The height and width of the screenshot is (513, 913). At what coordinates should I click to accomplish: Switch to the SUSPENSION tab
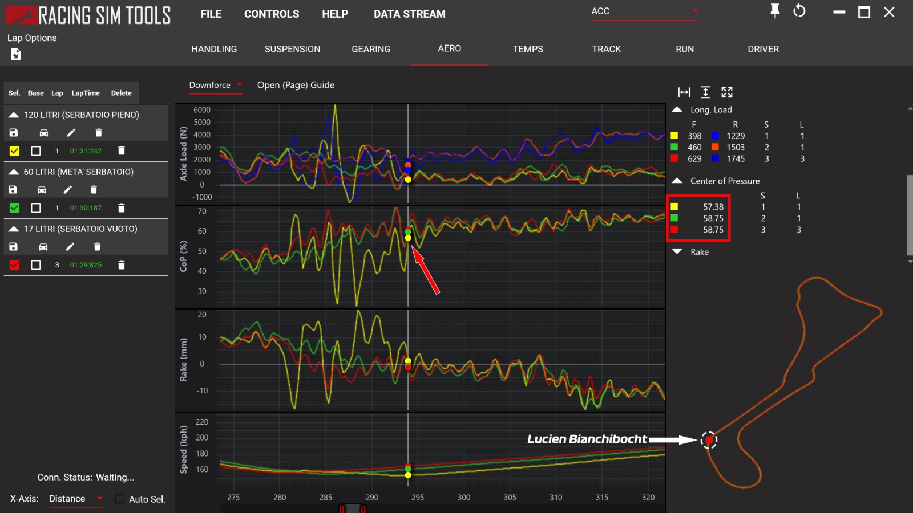click(x=292, y=49)
